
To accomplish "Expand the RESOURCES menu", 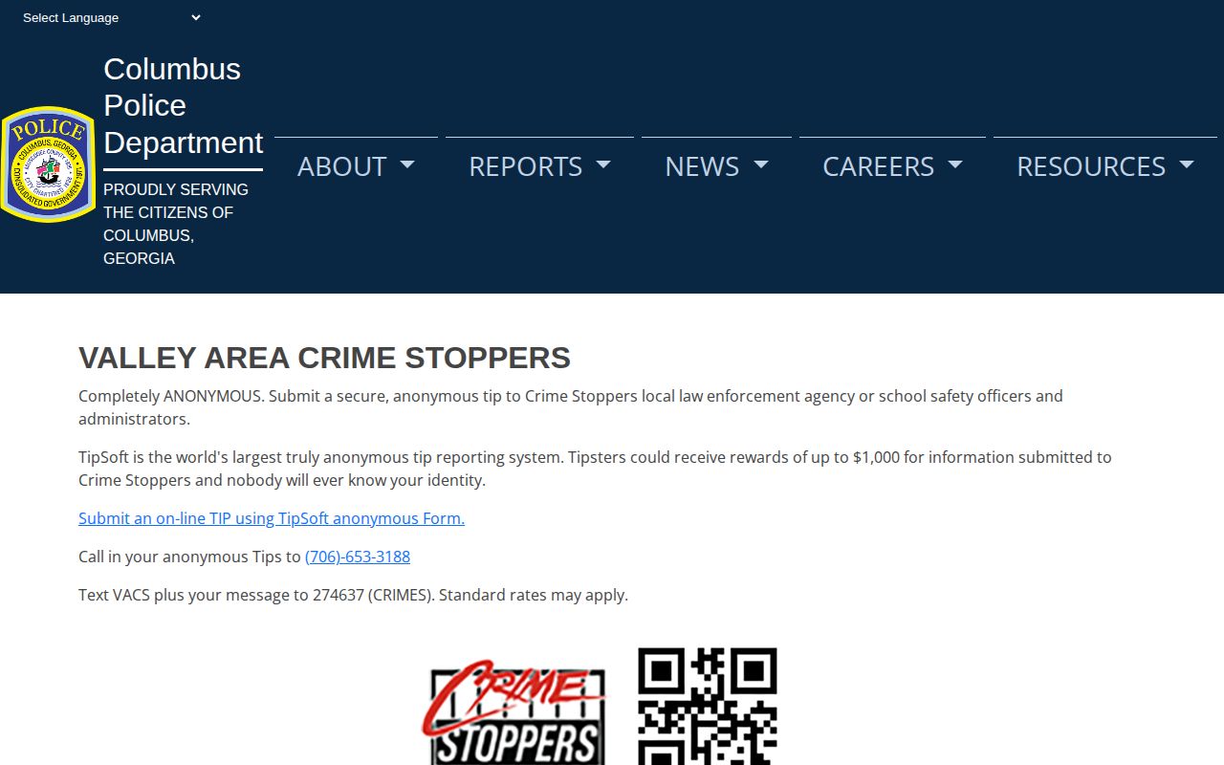I will [1105, 166].
